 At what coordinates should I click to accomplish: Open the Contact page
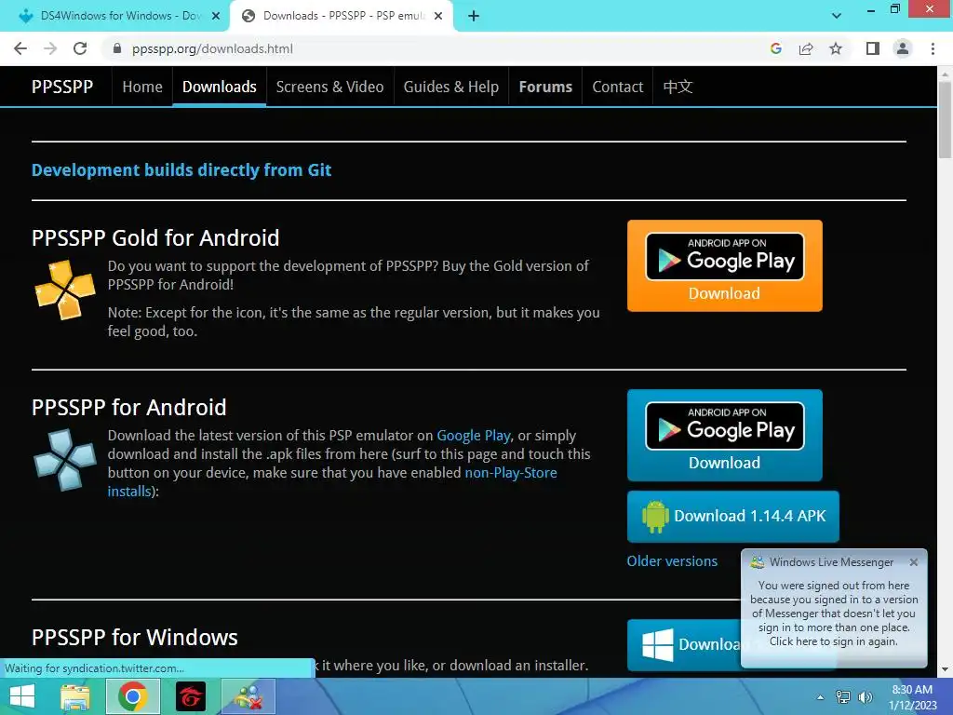[x=618, y=87]
